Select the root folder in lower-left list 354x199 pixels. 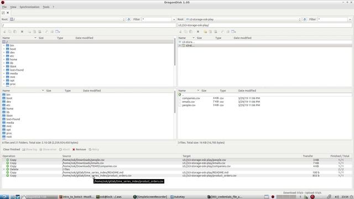pos(9,137)
